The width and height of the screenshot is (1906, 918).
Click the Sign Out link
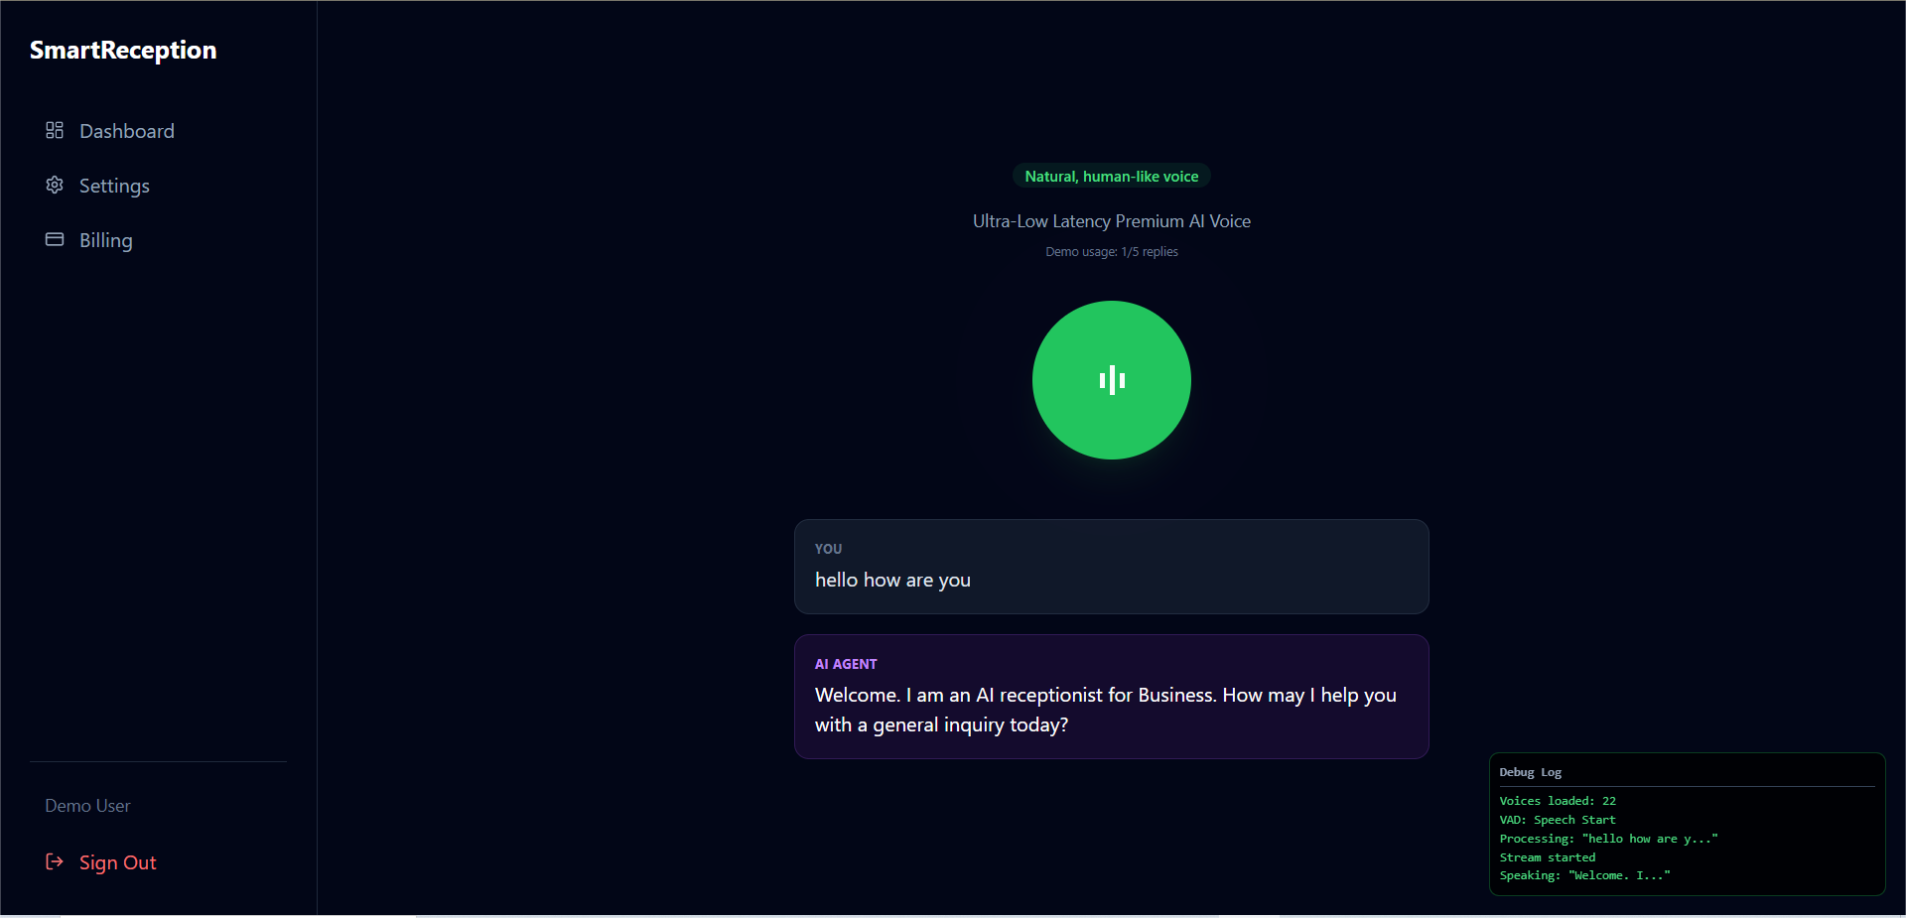[118, 862]
